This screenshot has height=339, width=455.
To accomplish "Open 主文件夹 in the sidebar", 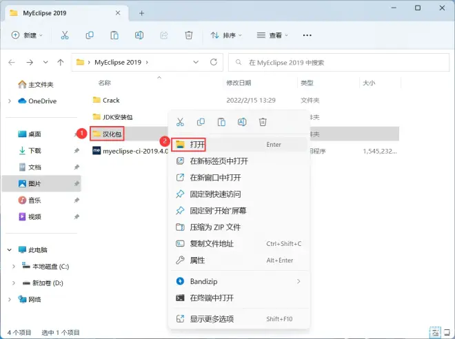I will point(36,84).
